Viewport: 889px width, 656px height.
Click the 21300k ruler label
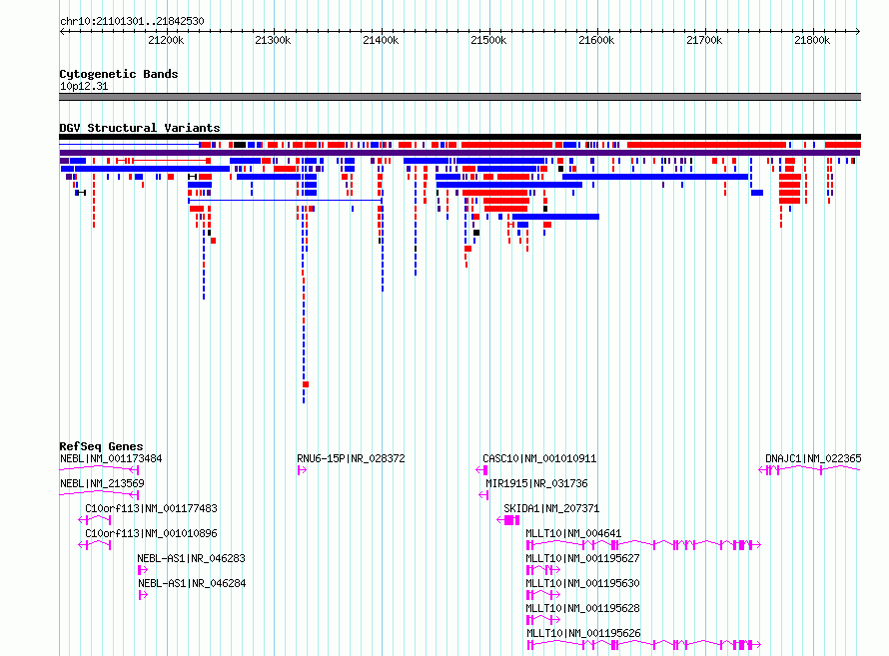(273, 40)
